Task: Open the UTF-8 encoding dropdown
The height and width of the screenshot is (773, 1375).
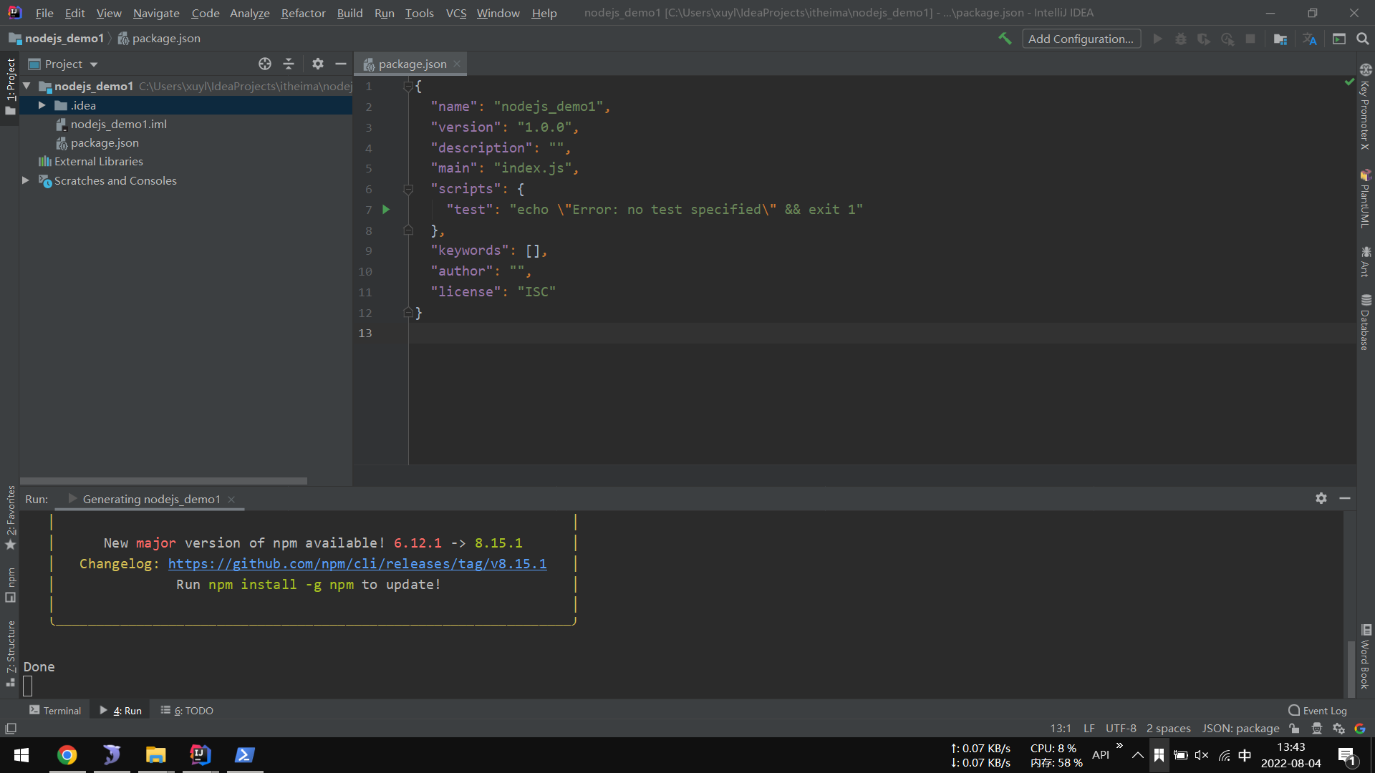Action: (1121, 729)
